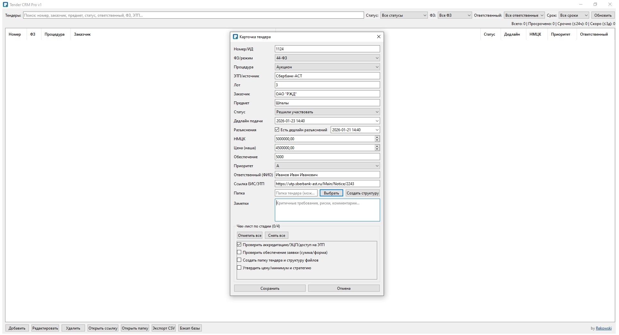
Task: Click Бэкап базы button
Action: coord(190,328)
